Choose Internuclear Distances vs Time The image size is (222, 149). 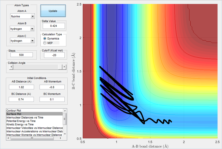coord(34,117)
